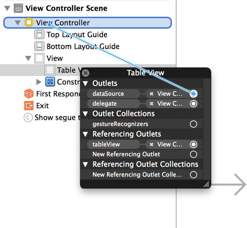Click the Table View icon in outline
The width and height of the screenshot is (247, 228).
coord(50,70)
